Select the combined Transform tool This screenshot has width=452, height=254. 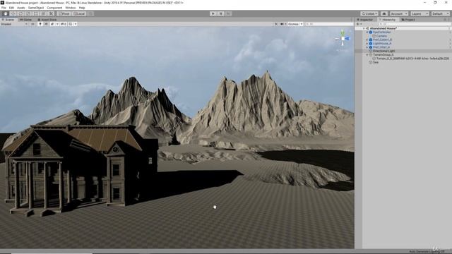(43, 13)
